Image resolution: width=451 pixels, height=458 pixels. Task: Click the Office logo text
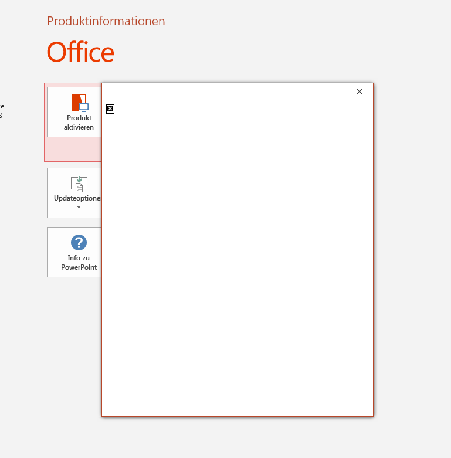coord(80,52)
